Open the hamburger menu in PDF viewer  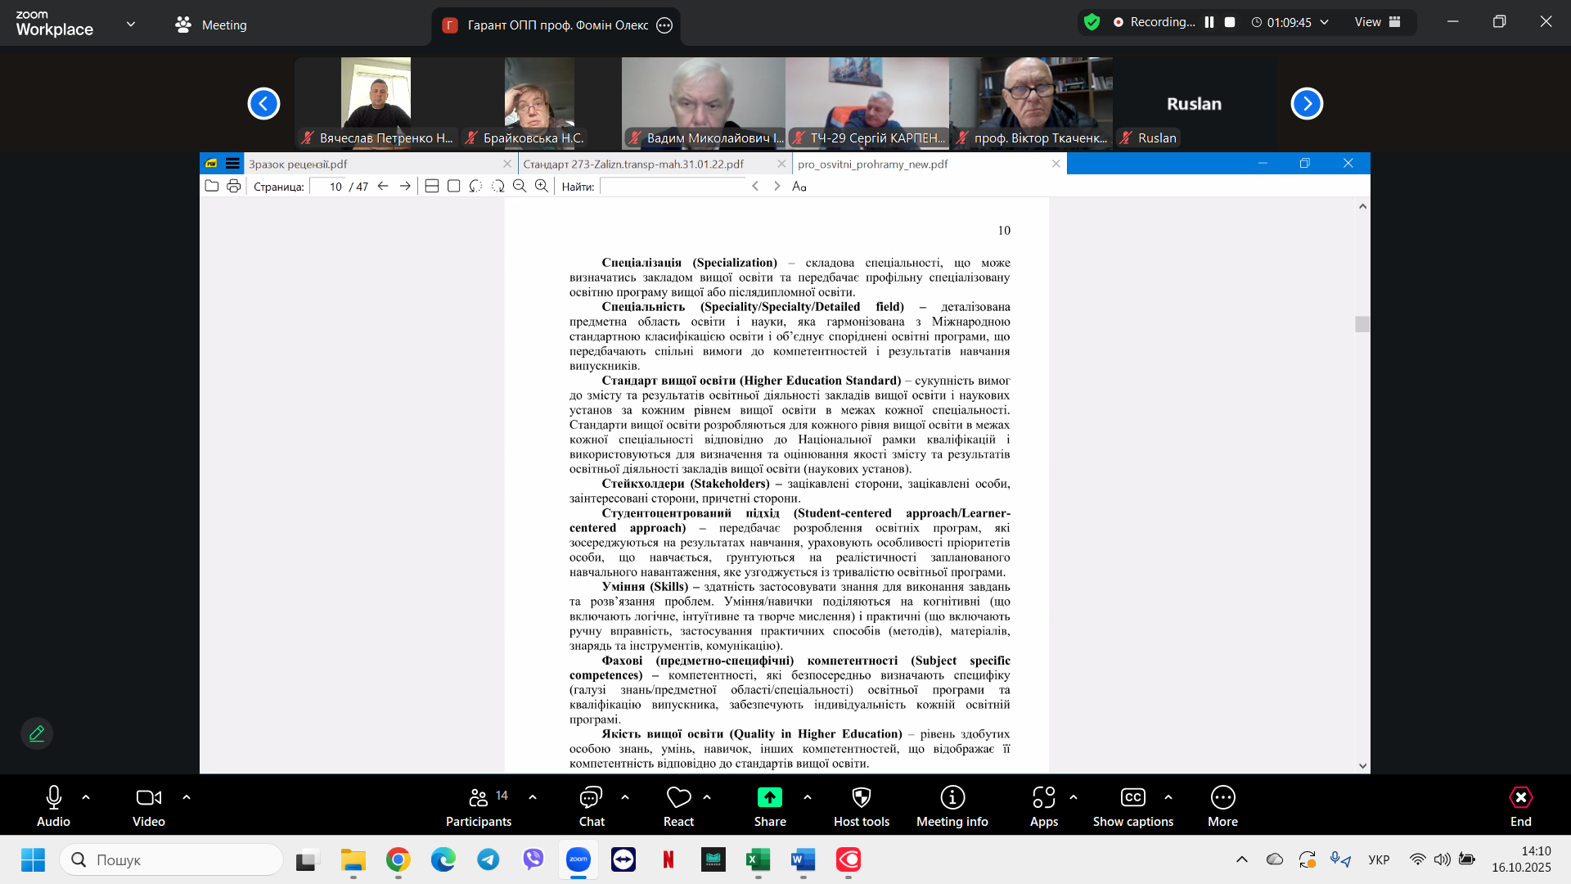(x=232, y=164)
